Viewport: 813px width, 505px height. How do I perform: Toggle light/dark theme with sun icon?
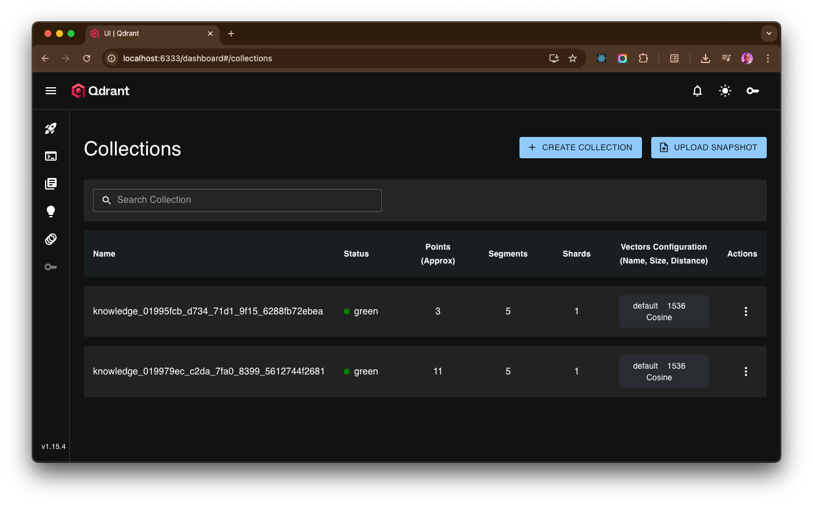click(x=725, y=91)
